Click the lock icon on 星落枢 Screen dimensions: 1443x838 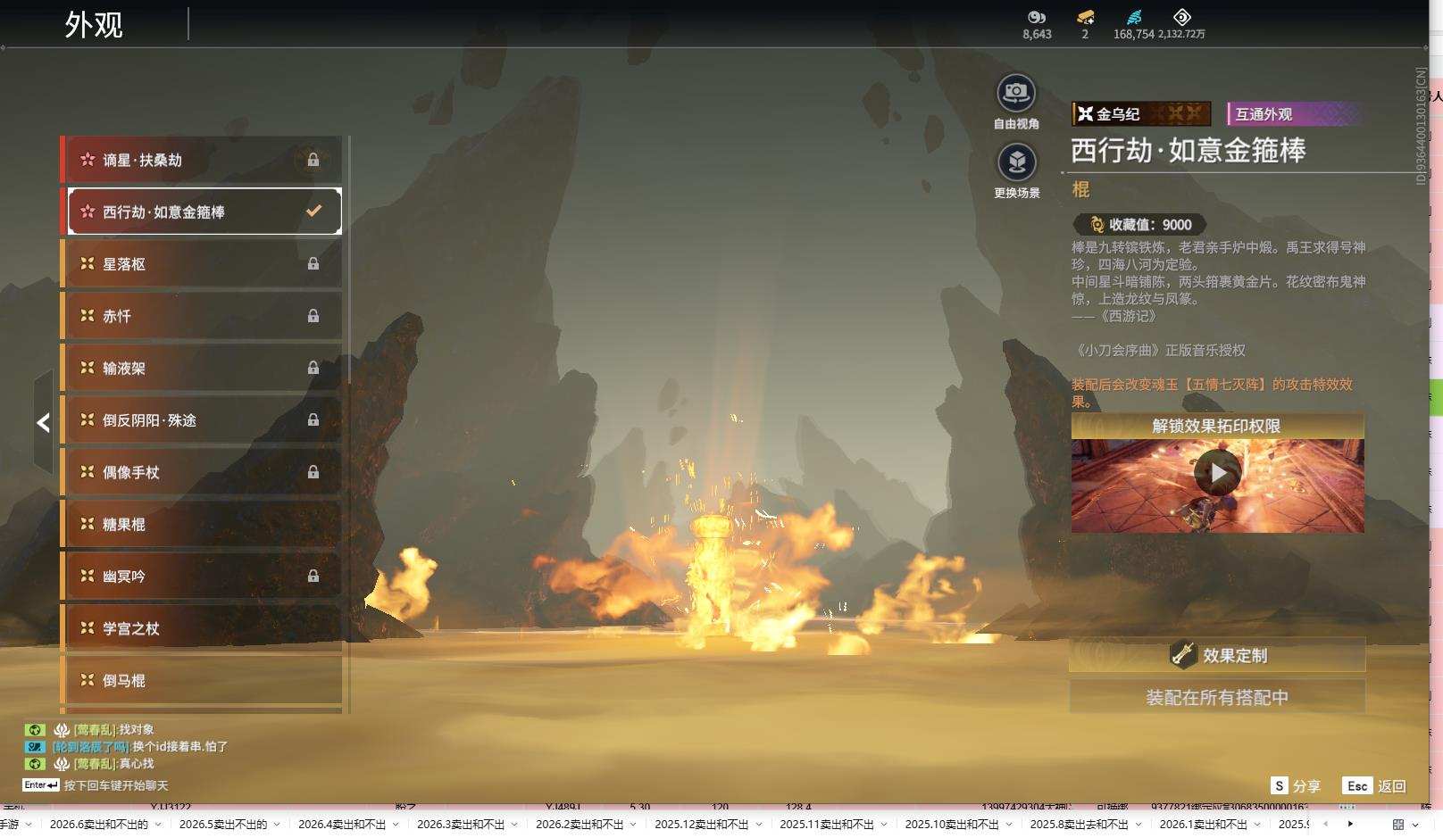click(x=313, y=263)
